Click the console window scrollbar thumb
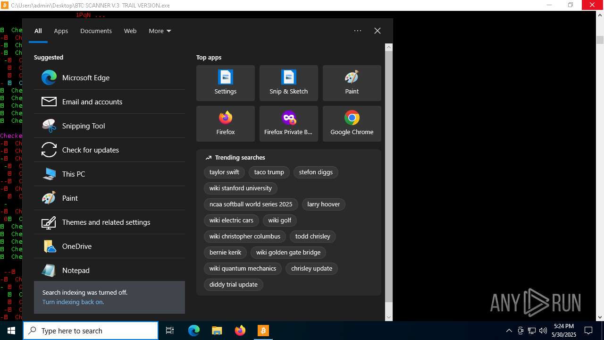604x340 pixels. pos(600,40)
